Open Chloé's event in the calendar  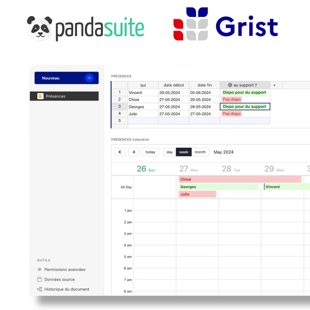pyautogui.click(x=240, y=179)
